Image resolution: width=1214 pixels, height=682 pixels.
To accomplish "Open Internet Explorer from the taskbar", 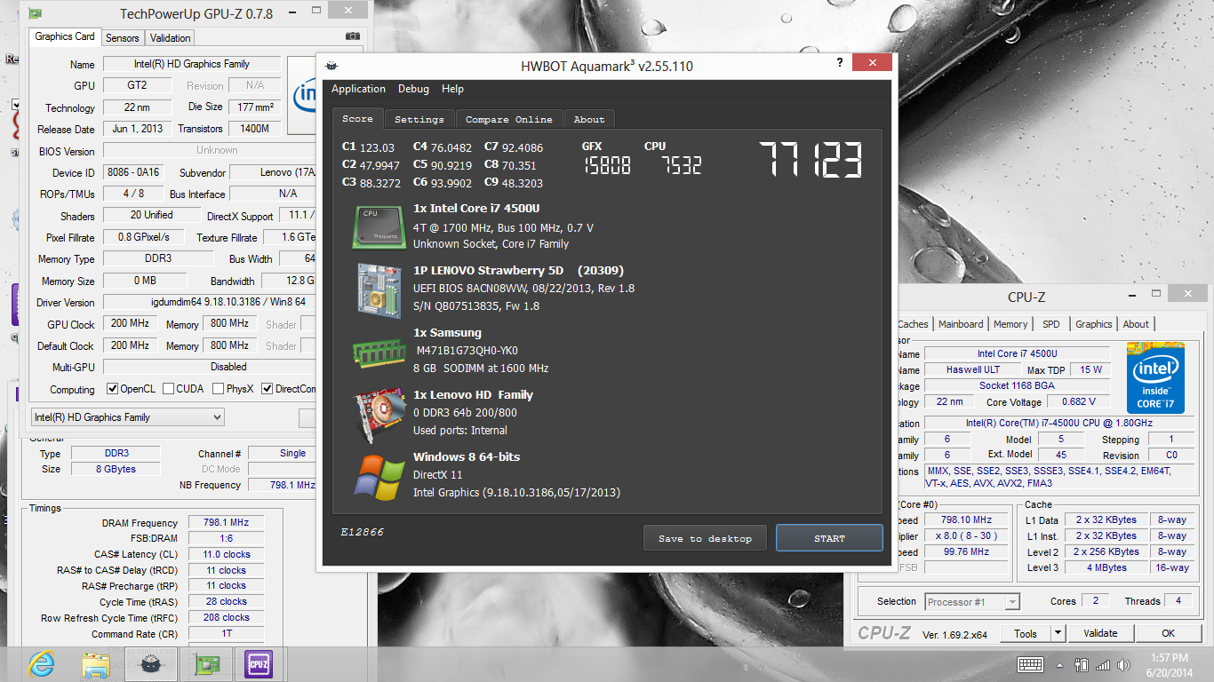I will [x=40, y=664].
